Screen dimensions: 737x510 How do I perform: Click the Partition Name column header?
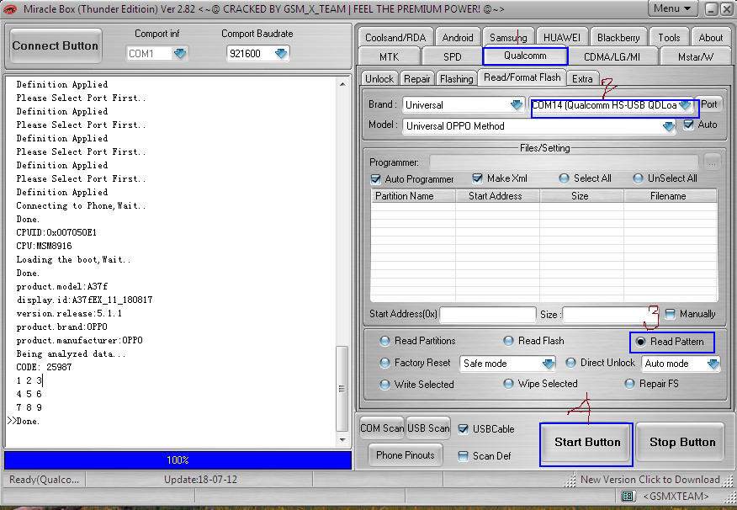[x=413, y=196]
